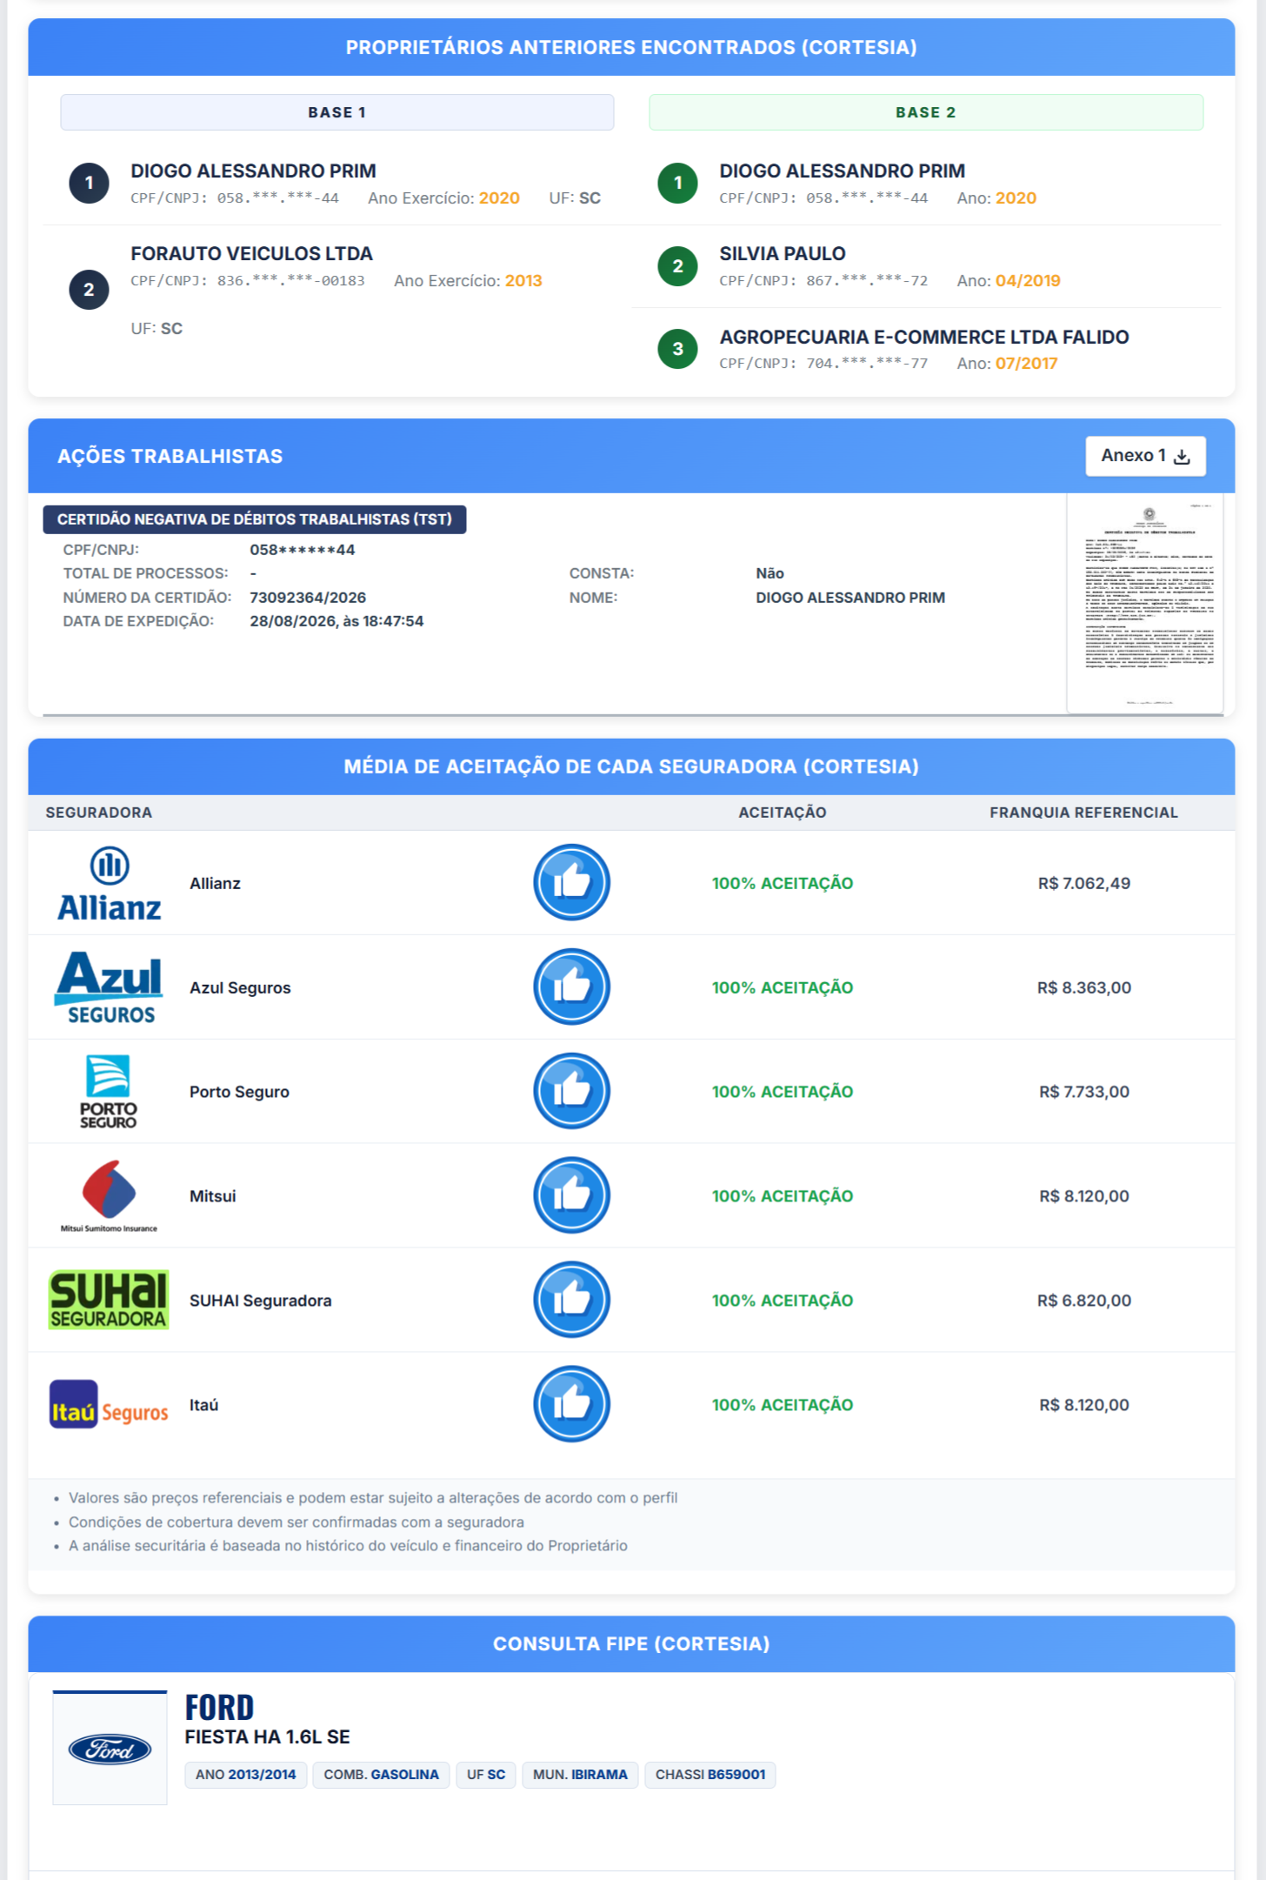Click Base 2 owner number 1 badge
The image size is (1266, 1880).
click(677, 184)
